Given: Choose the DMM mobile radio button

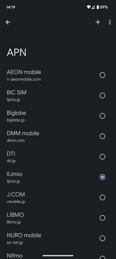Looking at the screenshot, I should 102,136.
